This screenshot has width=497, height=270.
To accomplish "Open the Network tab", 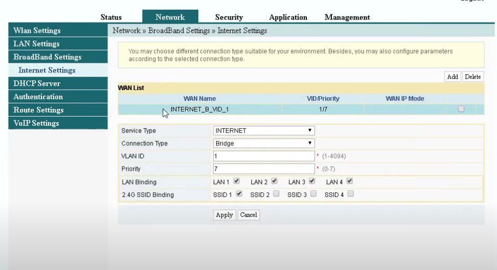I will [170, 17].
